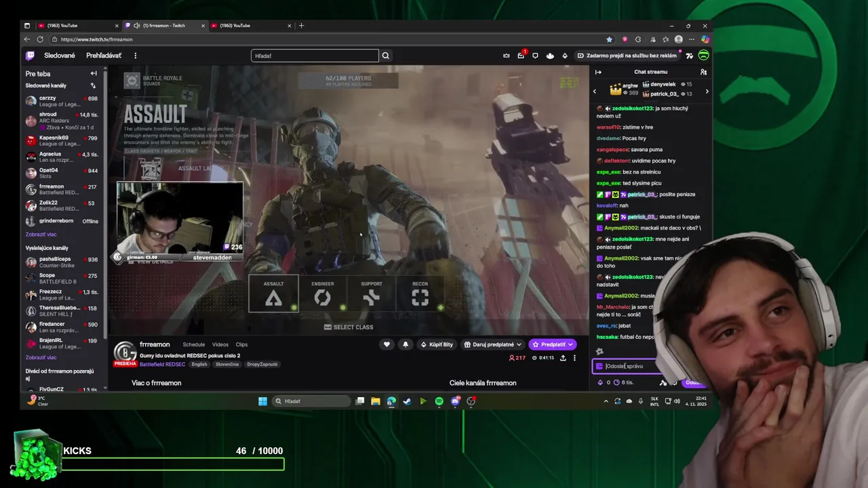Click the Twitch search magnifier button
The image size is (868, 488).
point(385,56)
